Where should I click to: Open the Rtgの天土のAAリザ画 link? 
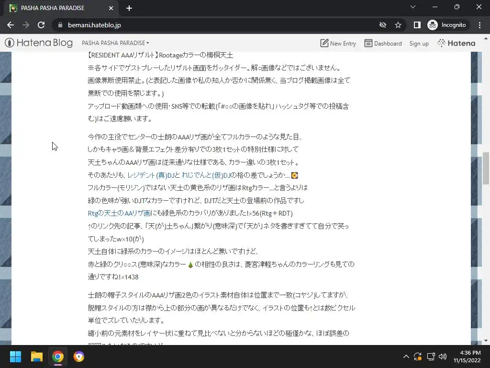click(x=119, y=213)
